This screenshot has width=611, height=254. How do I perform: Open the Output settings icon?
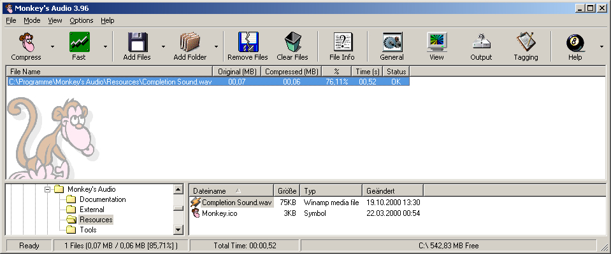[x=481, y=43]
